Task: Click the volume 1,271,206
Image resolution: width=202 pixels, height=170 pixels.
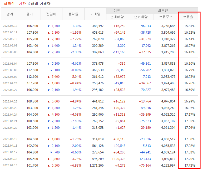Action: [x=97, y=165]
